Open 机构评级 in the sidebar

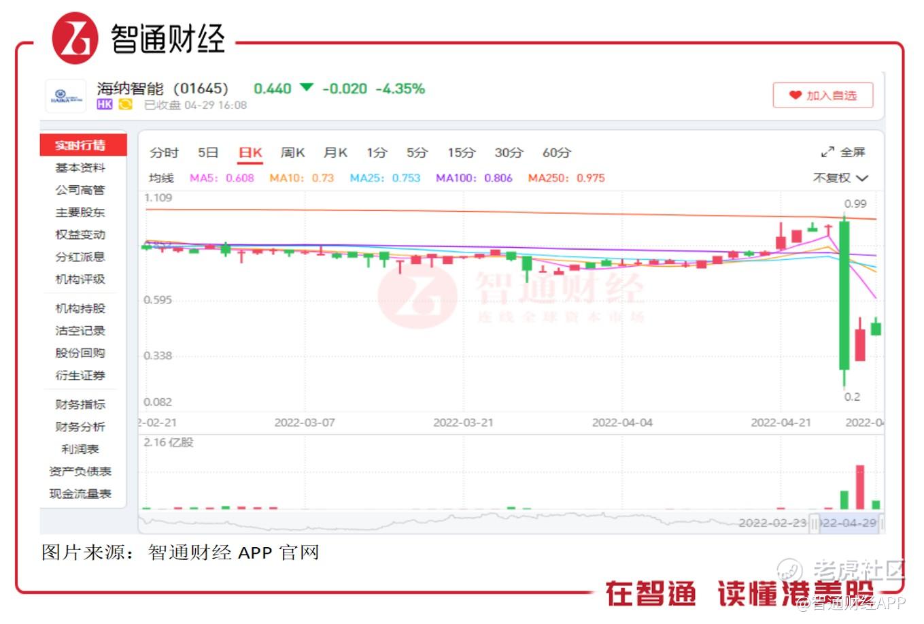pos(80,279)
